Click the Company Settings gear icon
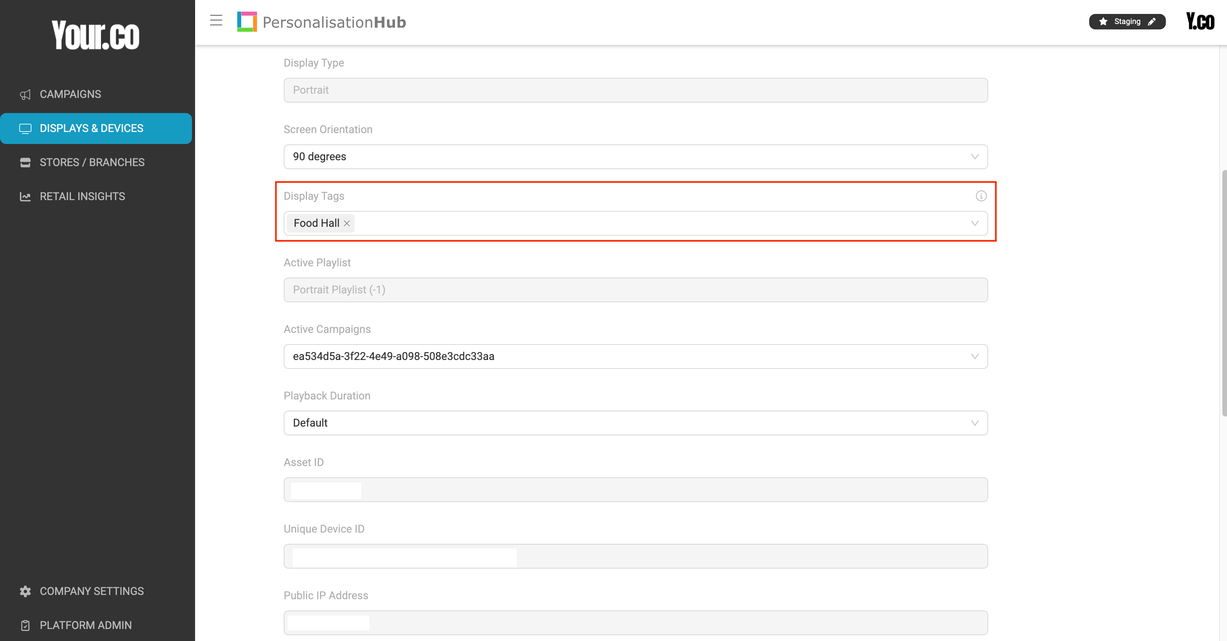The height and width of the screenshot is (641, 1227). [x=25, y=591]
